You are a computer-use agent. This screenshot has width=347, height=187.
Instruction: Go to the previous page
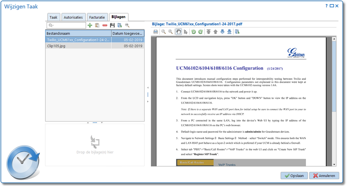click(x=215, y=32)
